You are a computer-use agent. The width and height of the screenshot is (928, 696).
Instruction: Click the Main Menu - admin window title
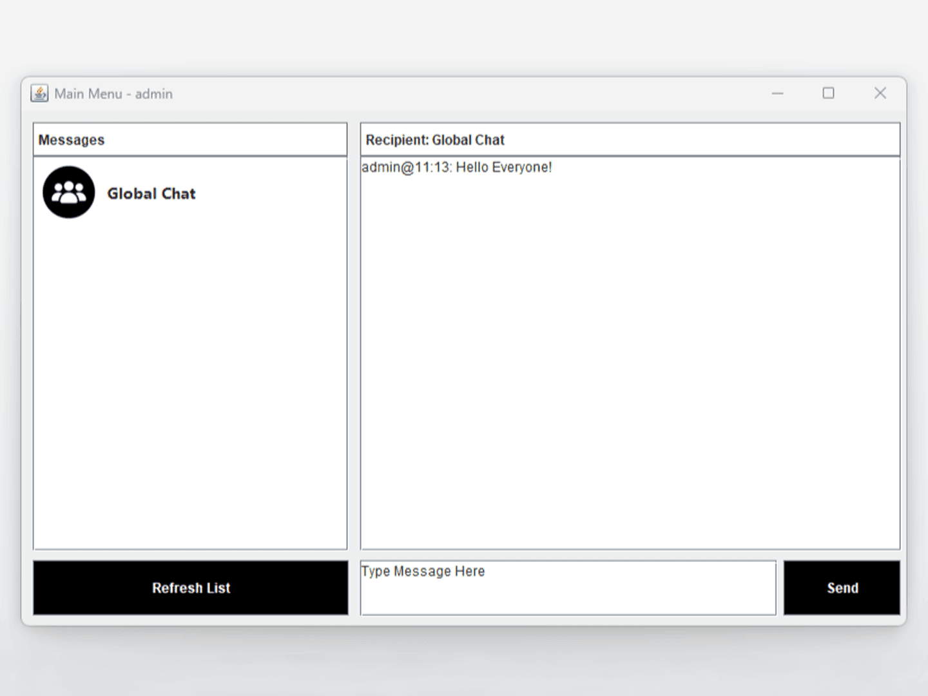coord(113,94)
